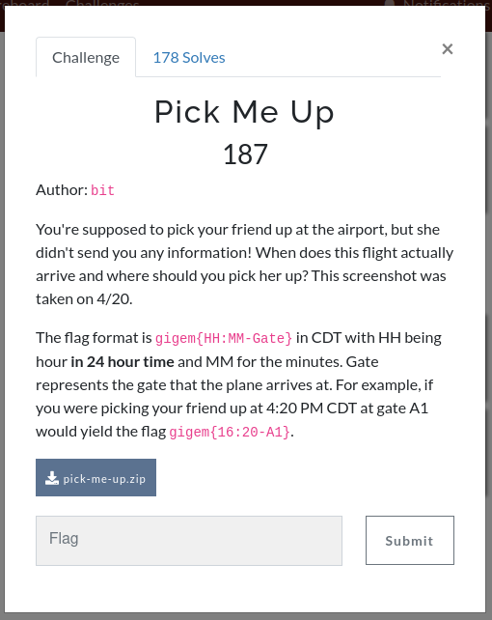Open Notifications in the top navigation
The width and height of the screenshot is (492, 620).
(447, 3)
